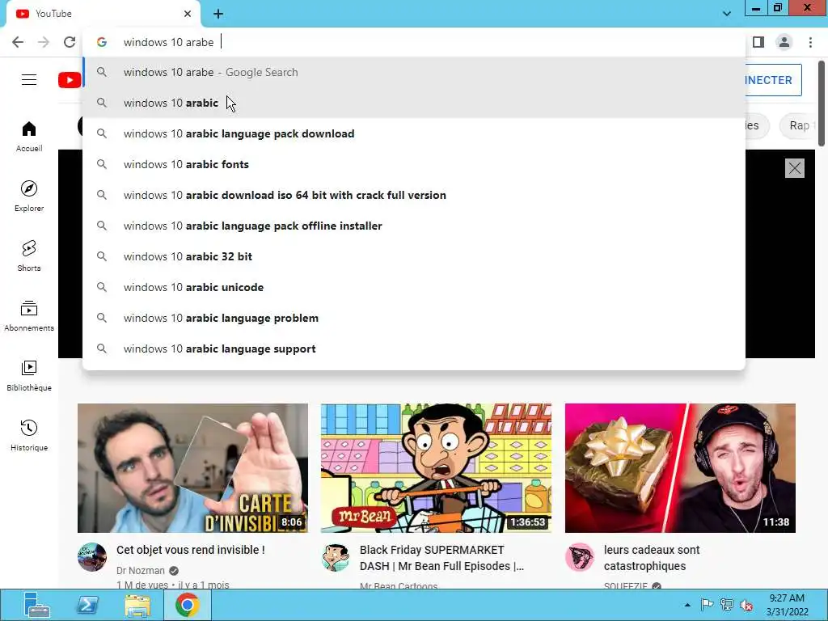The height and width of the screenshot is (621, 828).
Task: Visit the Dr Nozman channel name
Action: 141,570
